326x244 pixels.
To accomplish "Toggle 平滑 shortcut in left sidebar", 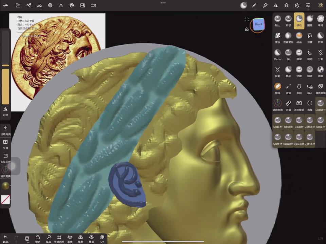I will (x=5, y=144).
